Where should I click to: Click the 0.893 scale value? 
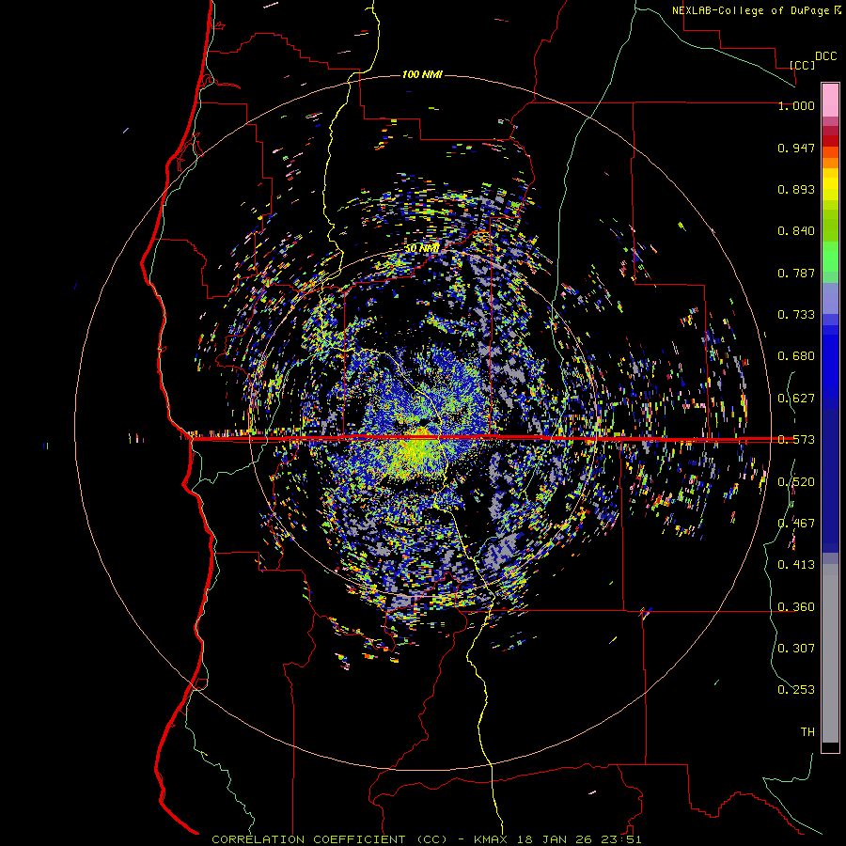[x=796, y=189]
